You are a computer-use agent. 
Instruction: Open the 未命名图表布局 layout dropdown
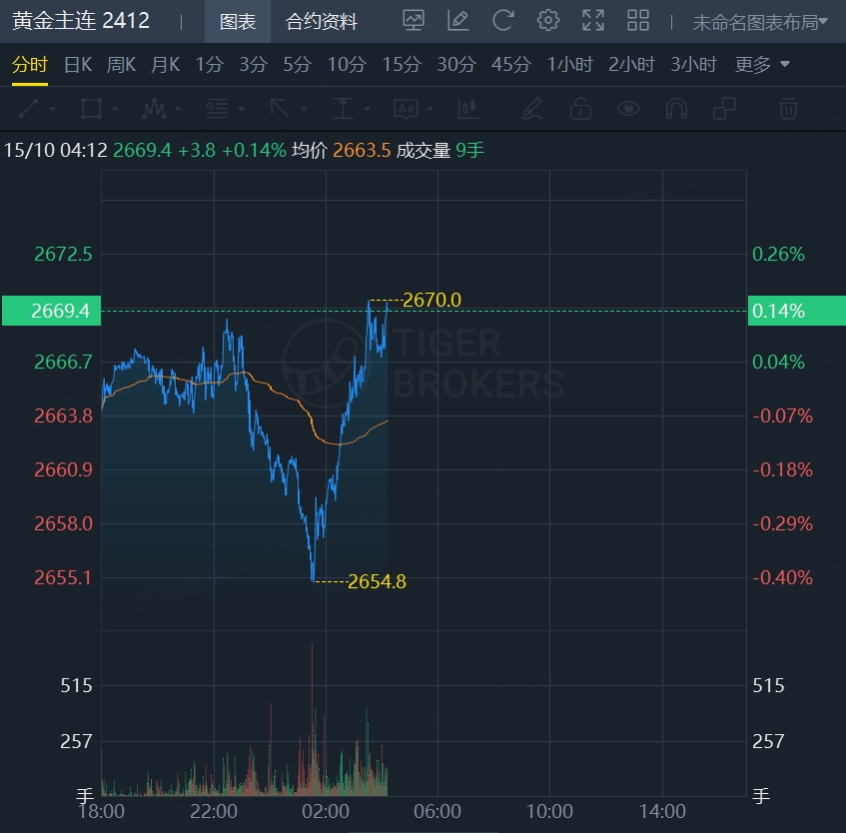pyautogui.click(x=760, y=22)
